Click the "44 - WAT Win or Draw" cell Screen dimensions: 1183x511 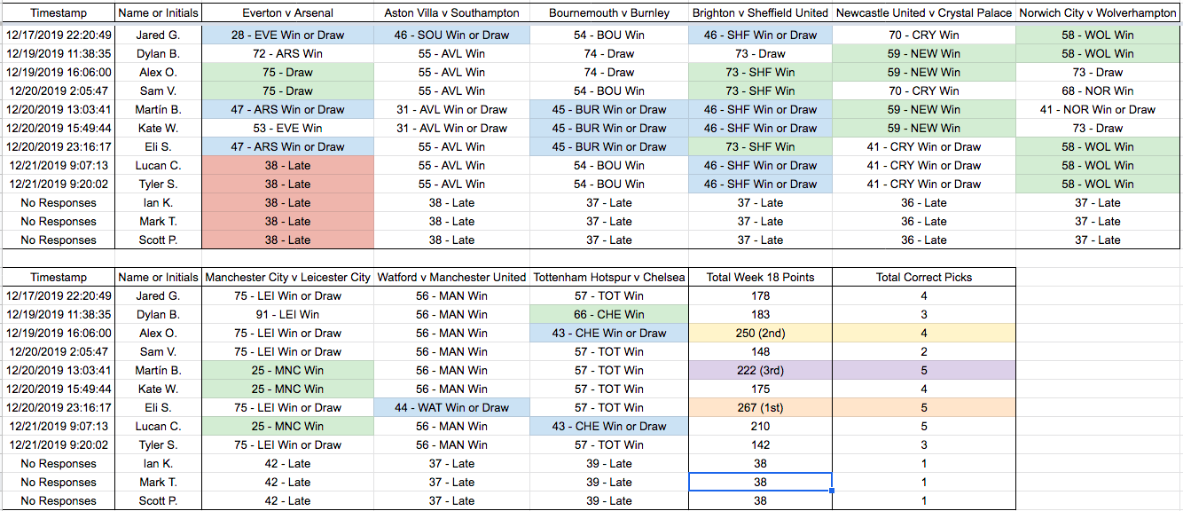pos(451,407)
